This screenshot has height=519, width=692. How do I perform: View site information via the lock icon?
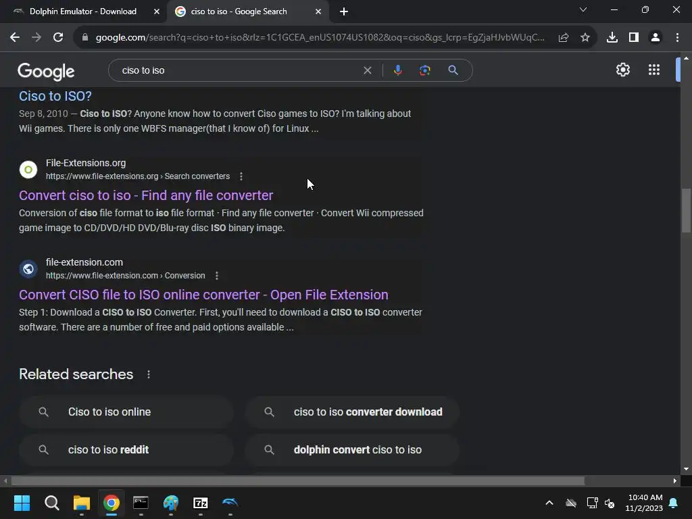click(x=85, y=38)
